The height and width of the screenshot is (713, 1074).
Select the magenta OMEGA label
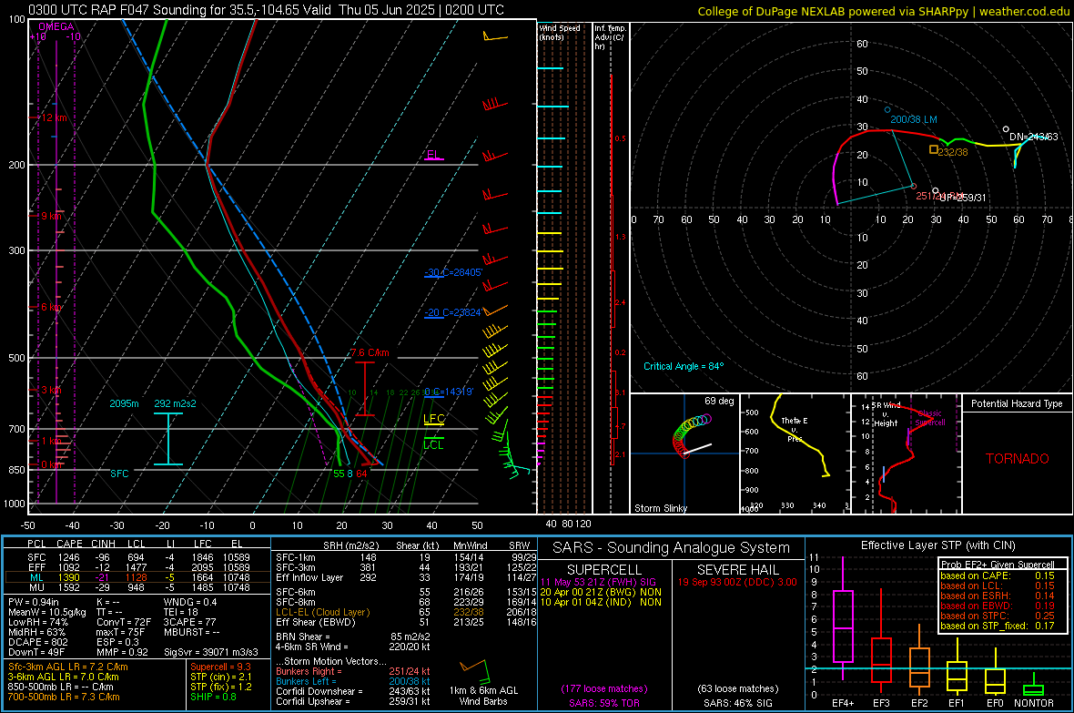(56, 26)
